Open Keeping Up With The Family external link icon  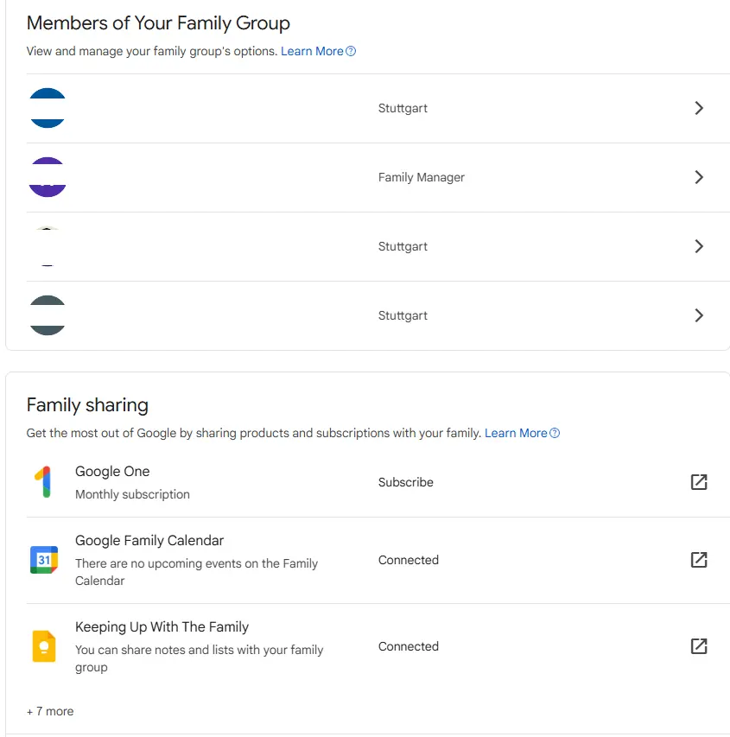click(699, 646)
